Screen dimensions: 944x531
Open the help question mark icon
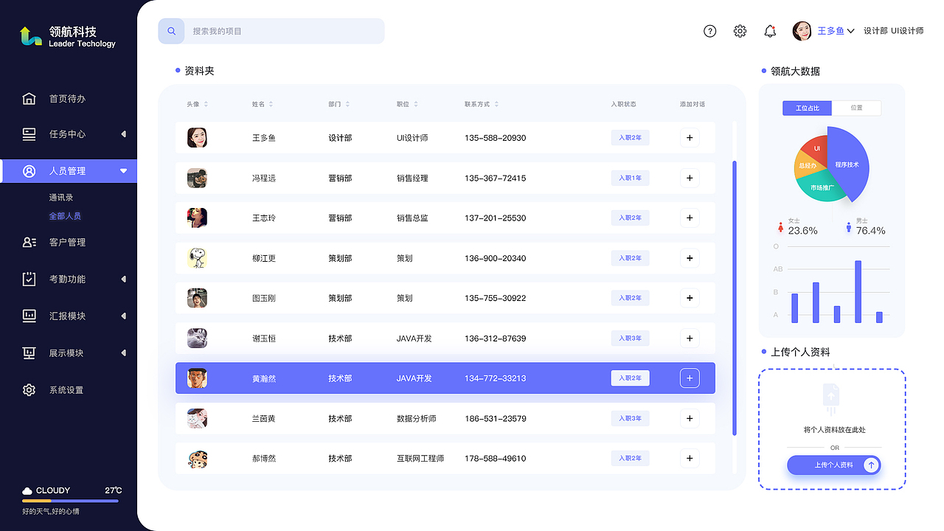(709, 31)
